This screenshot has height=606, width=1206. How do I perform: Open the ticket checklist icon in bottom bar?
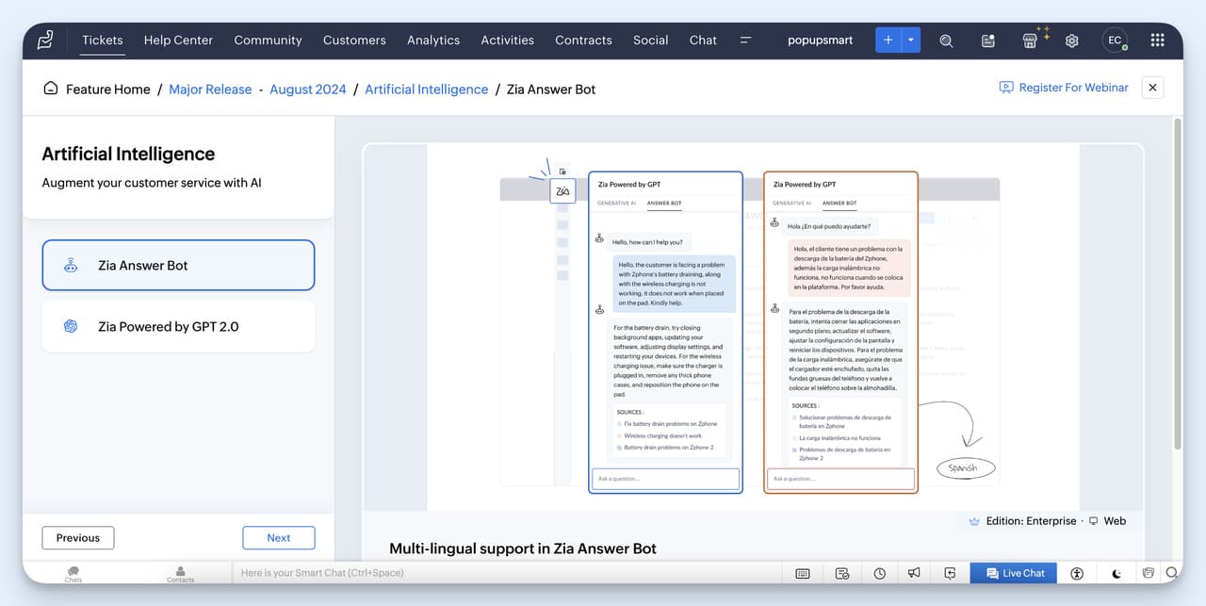pos(842,573)
